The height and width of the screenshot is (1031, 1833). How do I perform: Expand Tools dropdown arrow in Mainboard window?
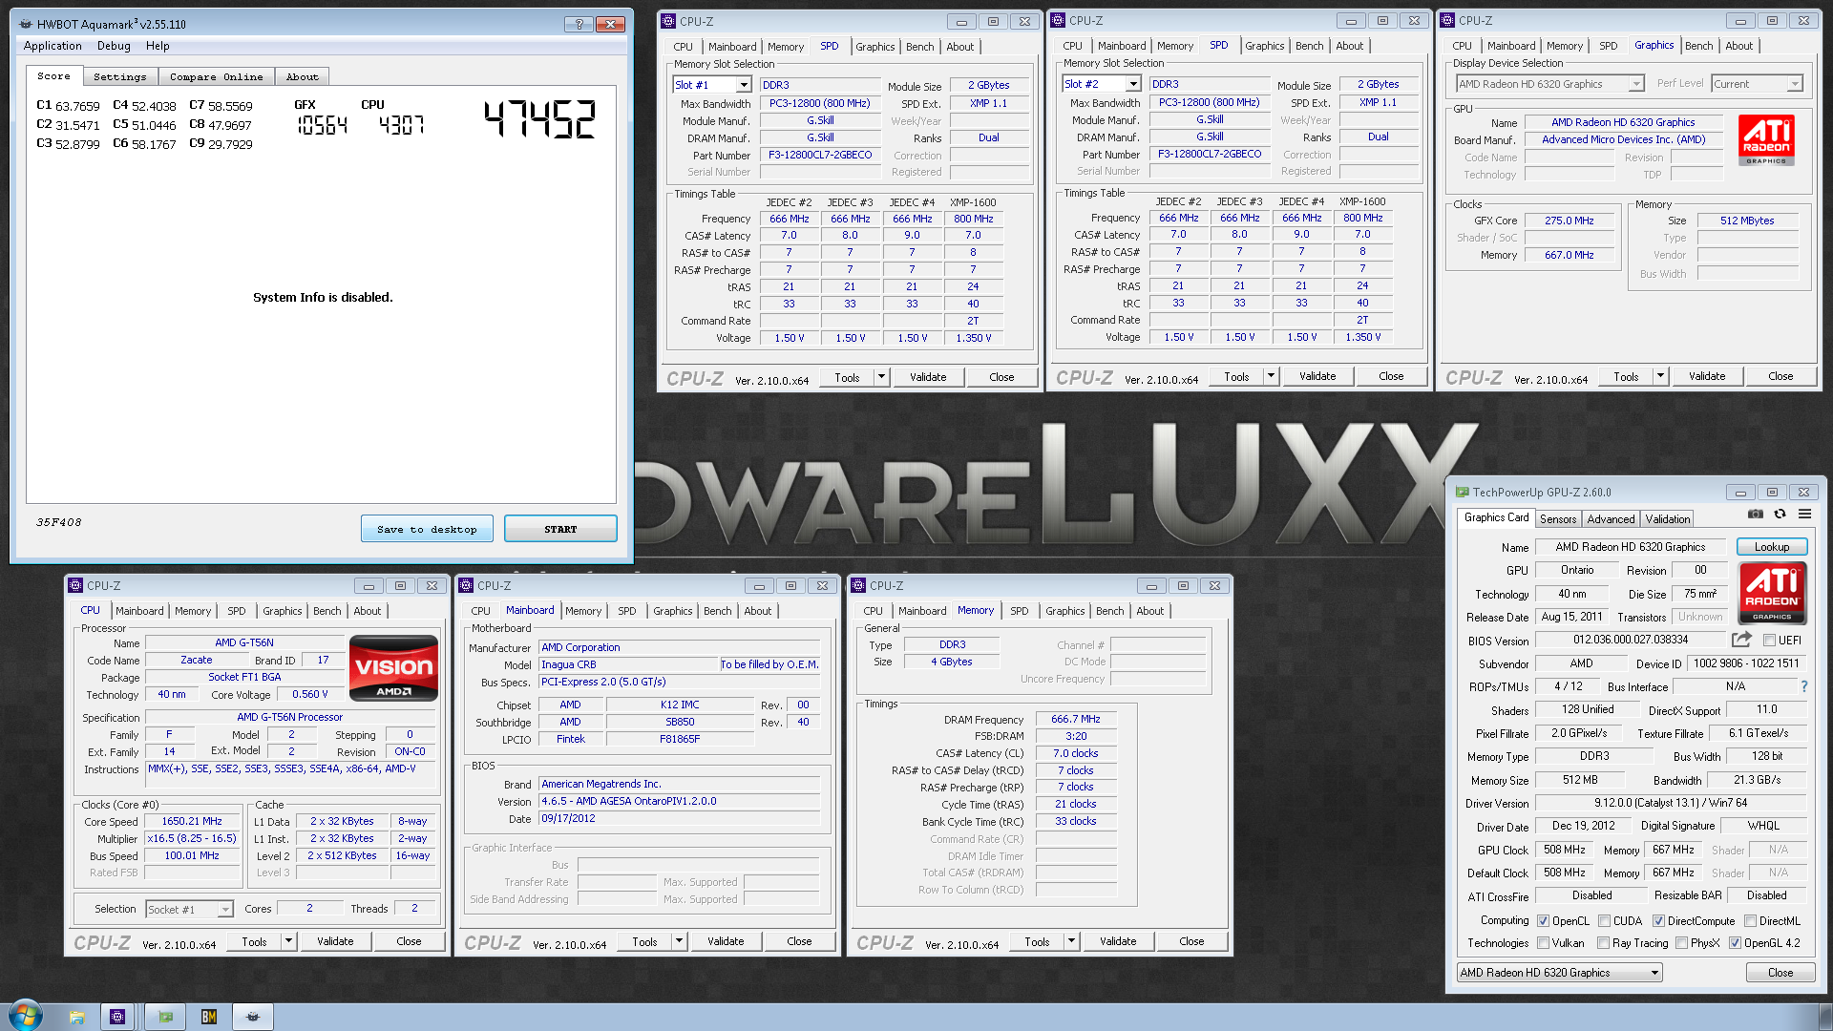679,941
